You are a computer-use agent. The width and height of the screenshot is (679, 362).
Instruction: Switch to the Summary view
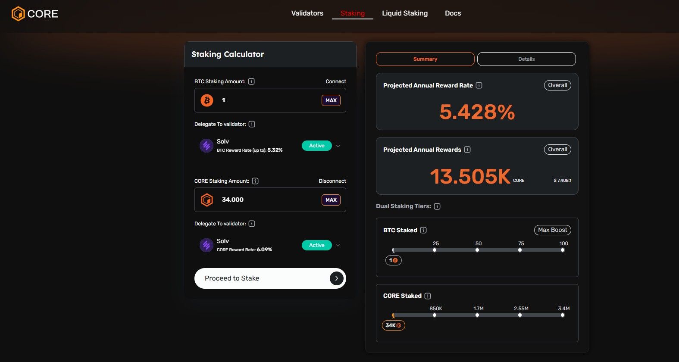click(425, 59)
